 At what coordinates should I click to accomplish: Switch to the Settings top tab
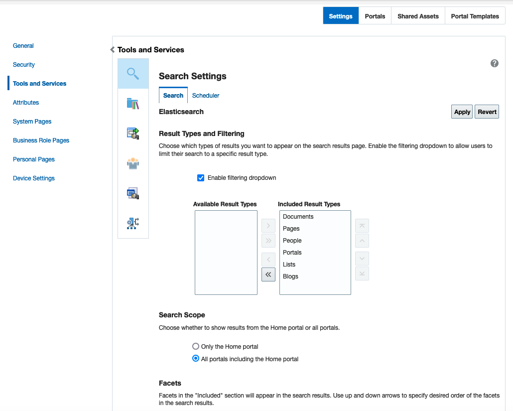point(341,16)
